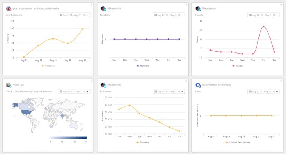The image size is (286, 154).
Task: Toggle the Tweets series legend
Action: click(237, 66)
